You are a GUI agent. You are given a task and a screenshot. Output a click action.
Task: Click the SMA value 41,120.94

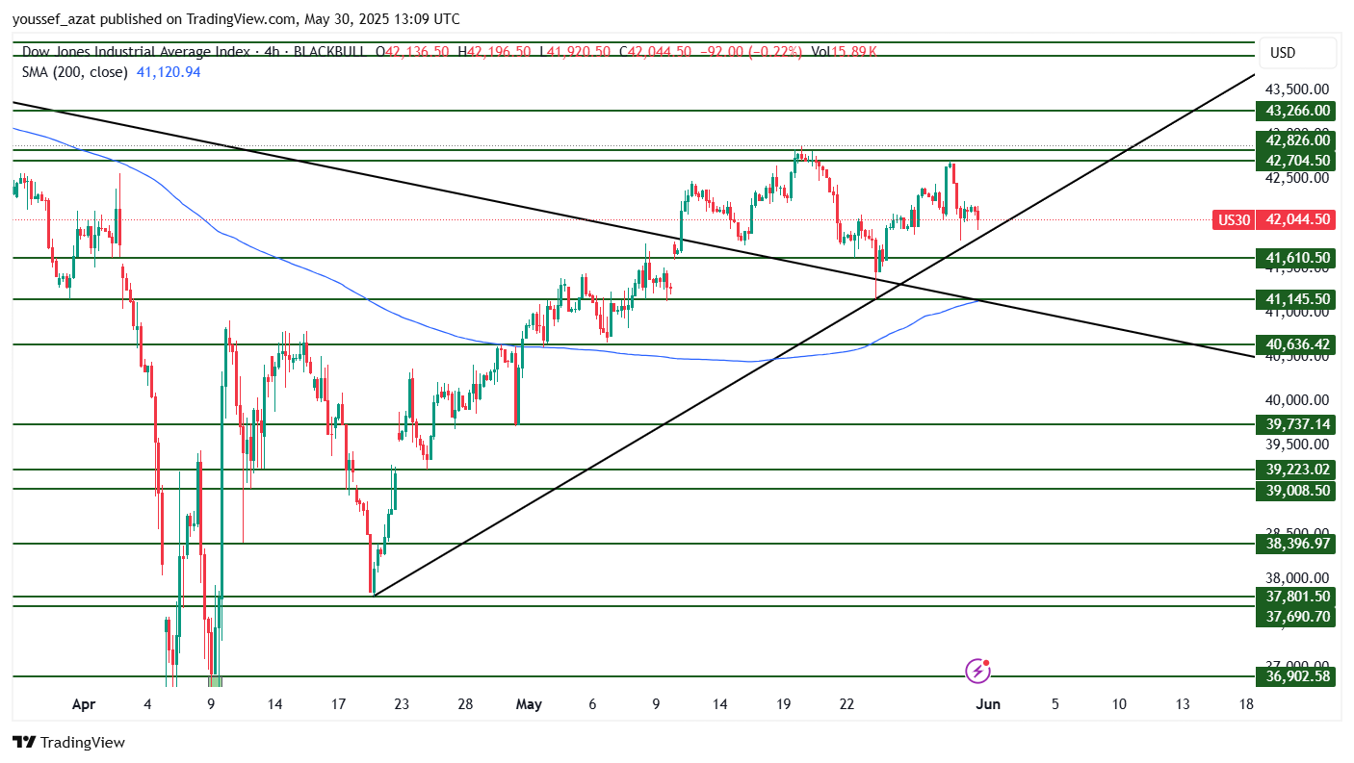click(x=169, y=71)
